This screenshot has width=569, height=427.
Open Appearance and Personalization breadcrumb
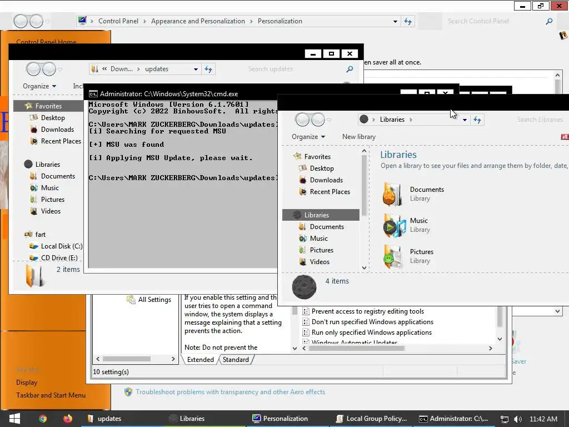[x=198, y=21]
